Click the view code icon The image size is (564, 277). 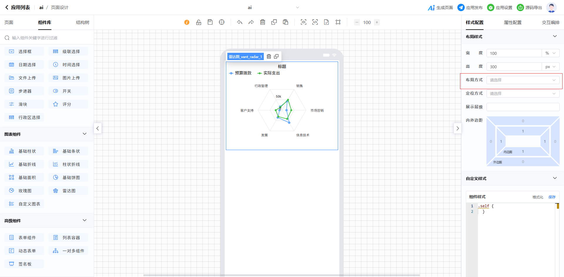[x=315, y=22]
